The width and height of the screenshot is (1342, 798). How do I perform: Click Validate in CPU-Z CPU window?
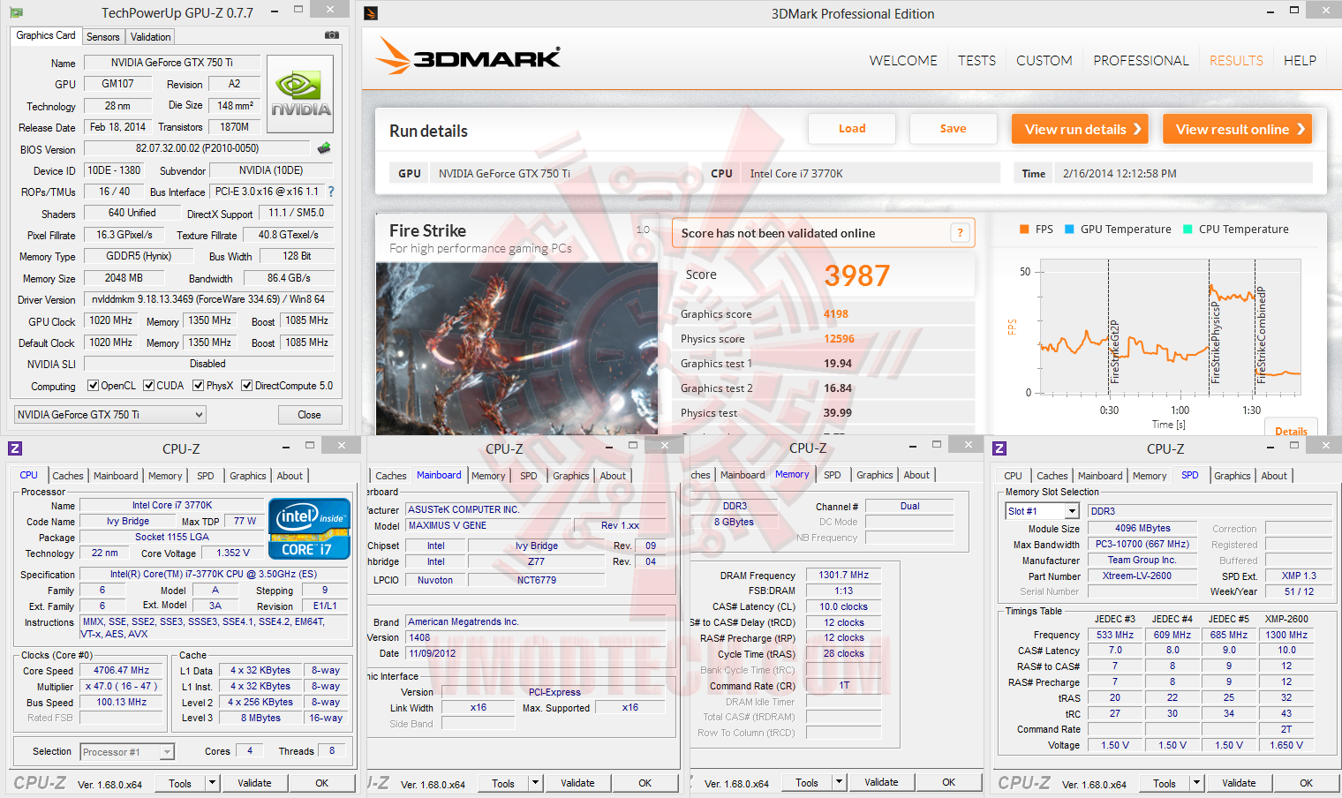[x=254, y=783]
